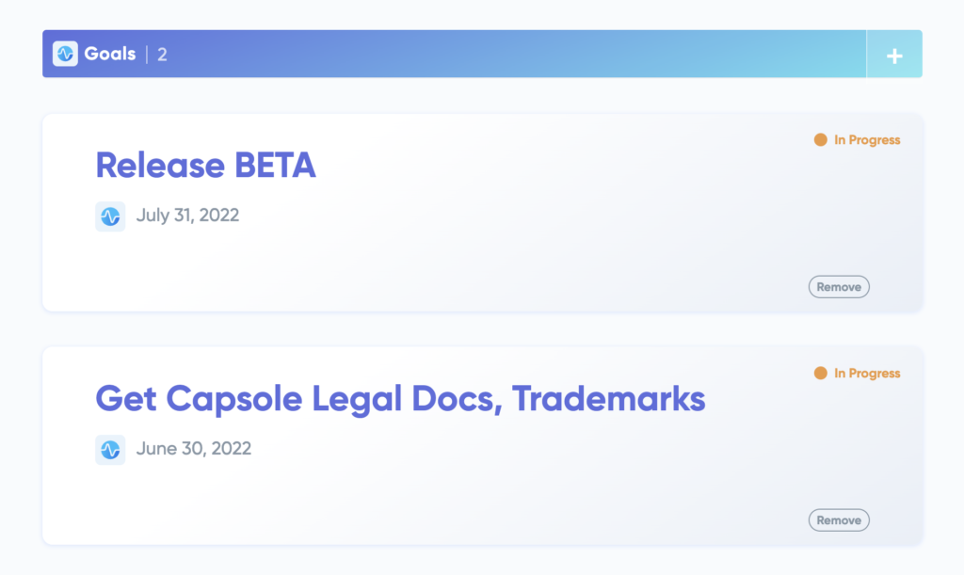Remove the Get Capsole Legal Docs goal
Image resolution: width=964 pixels, height=575 pixels.
(839, 520)
